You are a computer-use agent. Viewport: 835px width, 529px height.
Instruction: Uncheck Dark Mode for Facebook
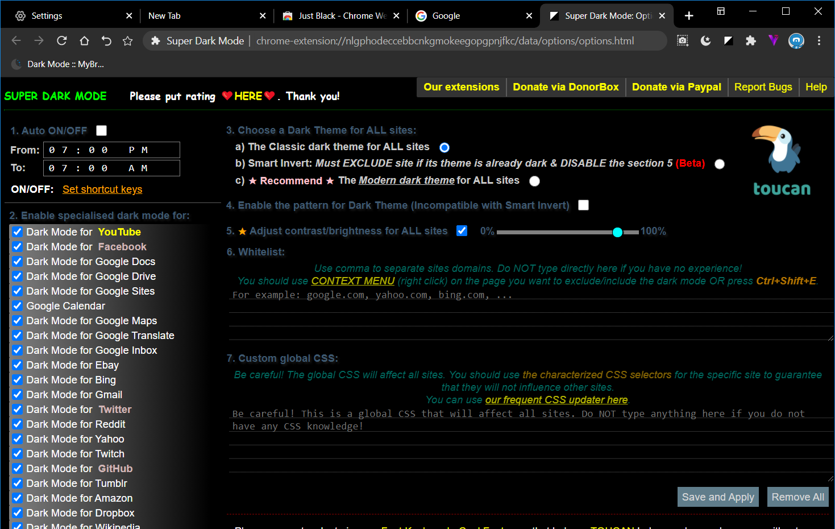tap(16, 246)
